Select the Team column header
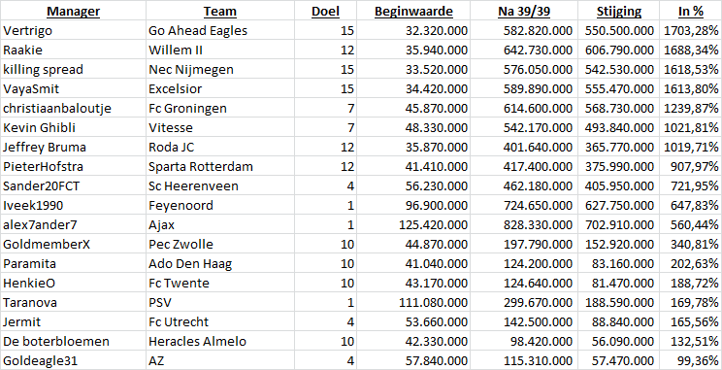The width and height of the screenshot is (722, 370). [220, 11]
